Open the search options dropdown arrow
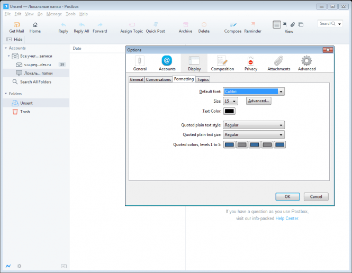The height and width of the screenshot is (273, 352). [339, 24]
